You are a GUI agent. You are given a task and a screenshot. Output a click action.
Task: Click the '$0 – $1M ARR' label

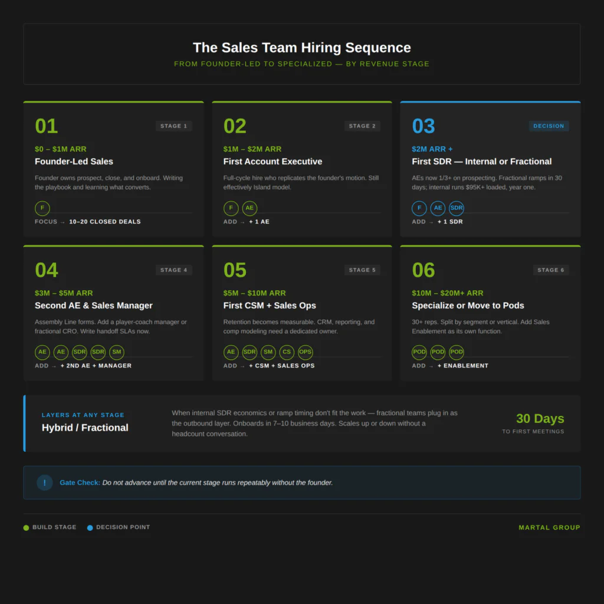[x=61, y=149]
